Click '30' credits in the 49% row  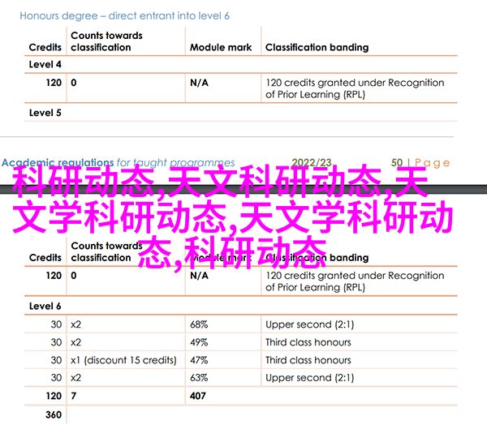[x=56, y=342]
